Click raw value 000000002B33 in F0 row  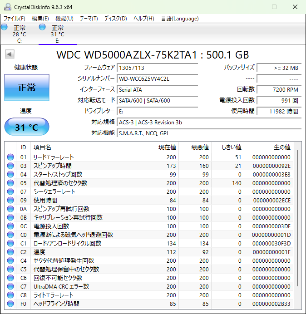[x=271, y=304]
